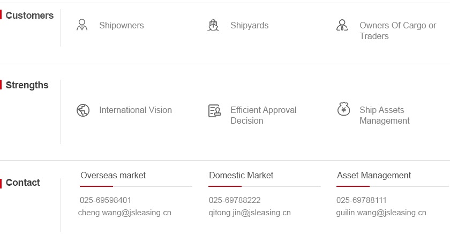Click email qitong.jin@jsleasing.cn
Screen dimensions: 450x234
(x=250, y=213)
